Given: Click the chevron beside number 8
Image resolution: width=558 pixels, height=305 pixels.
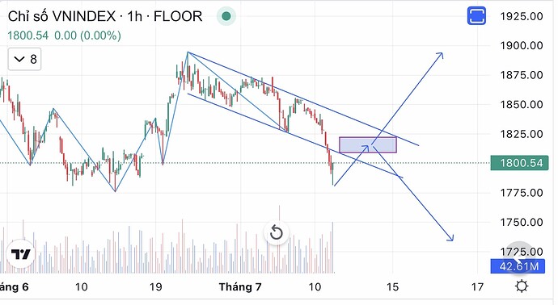Looking at the screenshot, I should pyautogui.click(x=19, y=59).
